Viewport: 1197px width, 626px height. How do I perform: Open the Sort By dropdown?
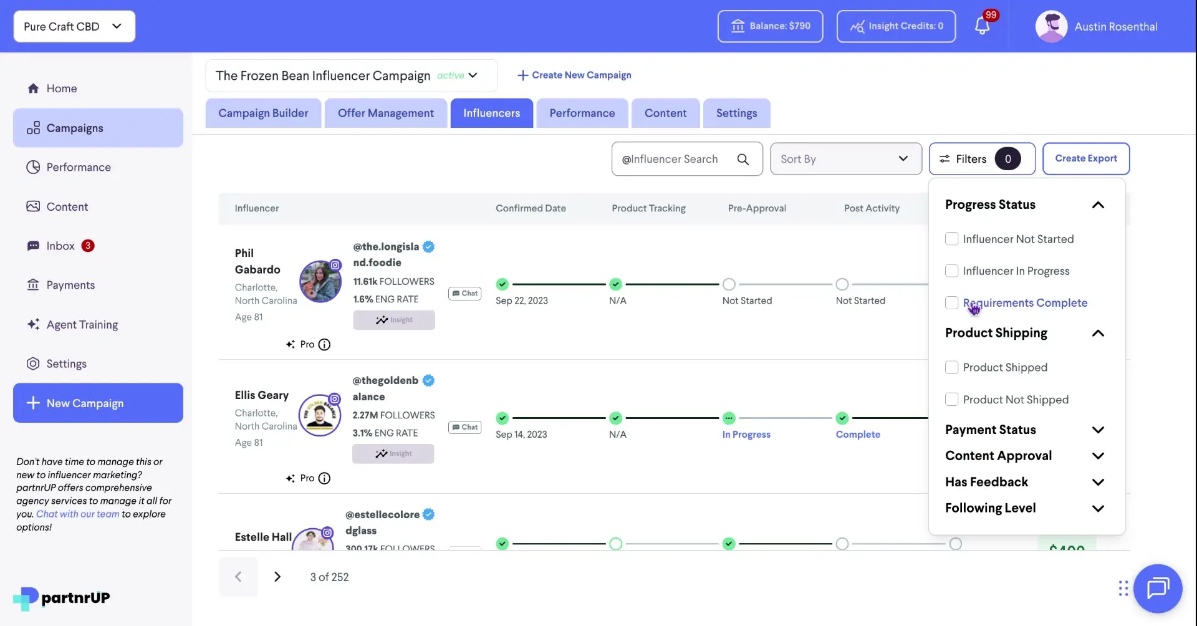pyautogui.click(x=845, y=158)
